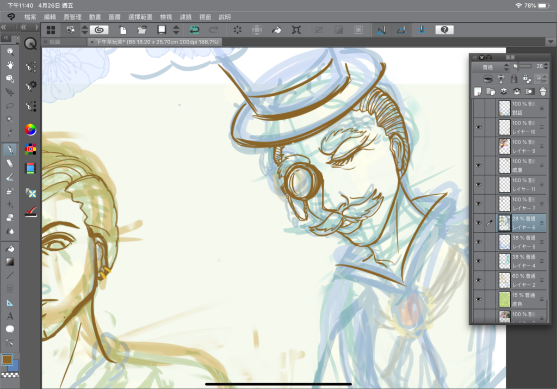Viewport: 557px width, 389px height.
Task: Select the Pencil tool
Action: [10, 163]
